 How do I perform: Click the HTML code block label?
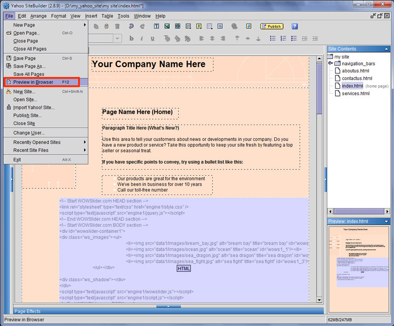point(184,268)
